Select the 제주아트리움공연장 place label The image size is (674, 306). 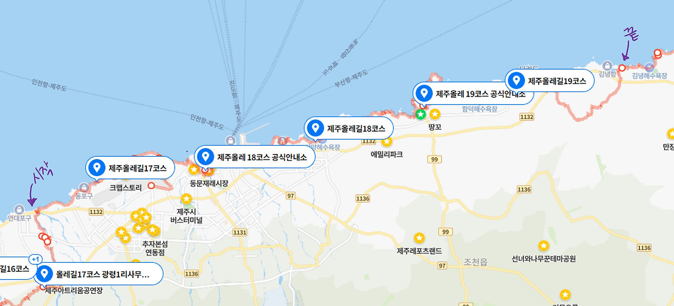[x=74, y=291]
